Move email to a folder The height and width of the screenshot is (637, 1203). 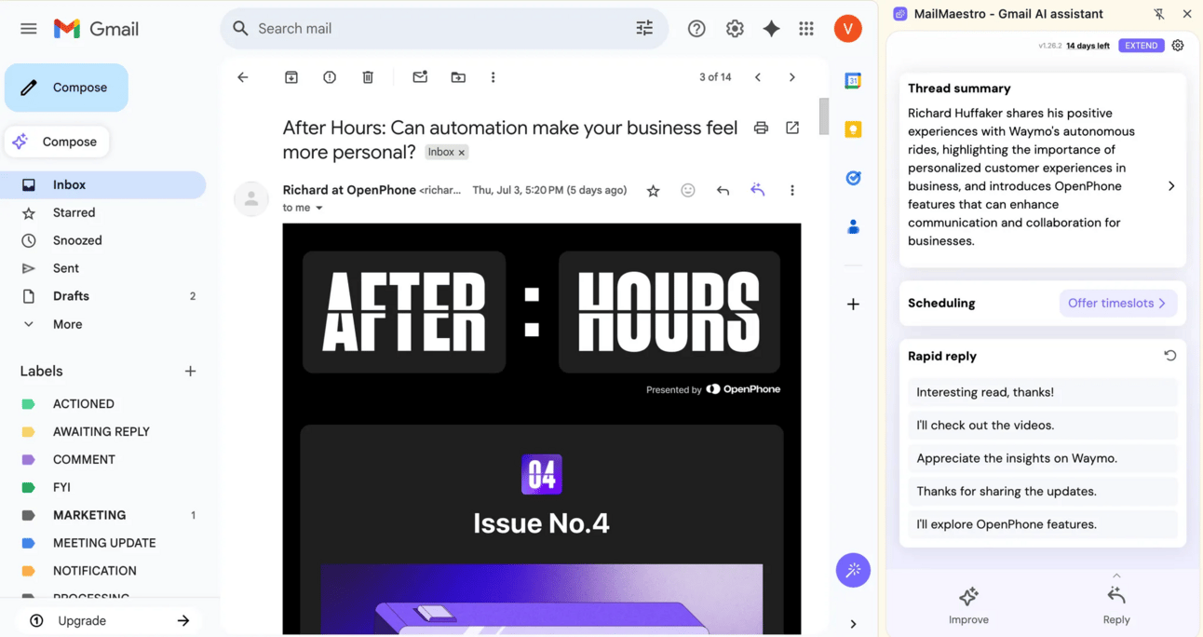pyautogui.click(x=458, y=77)
